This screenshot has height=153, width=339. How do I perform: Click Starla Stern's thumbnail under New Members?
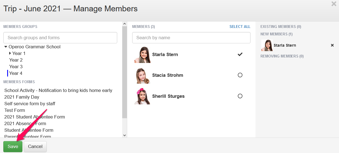(x=267, y=45)
